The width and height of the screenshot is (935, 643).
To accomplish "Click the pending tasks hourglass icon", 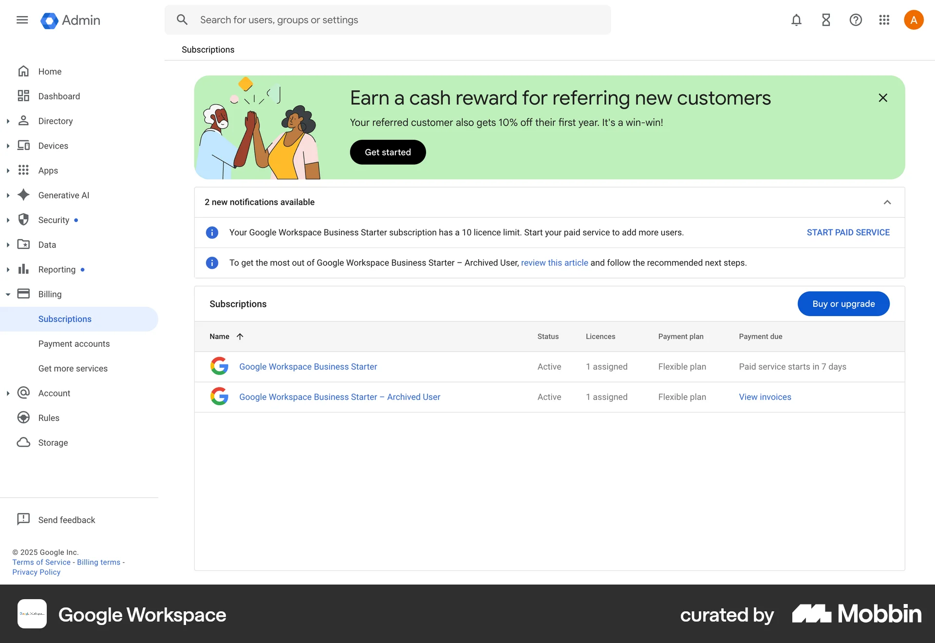I will click(825, 20).
